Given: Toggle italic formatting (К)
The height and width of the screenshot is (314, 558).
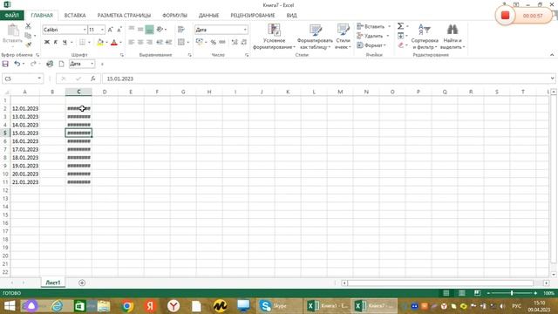Looking at the screenshot, I should pyautogui.click(x=56, y=42).
